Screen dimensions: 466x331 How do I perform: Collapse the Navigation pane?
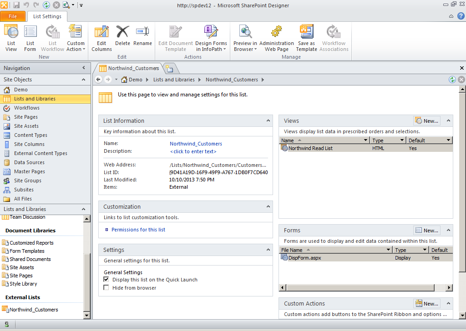84,68
